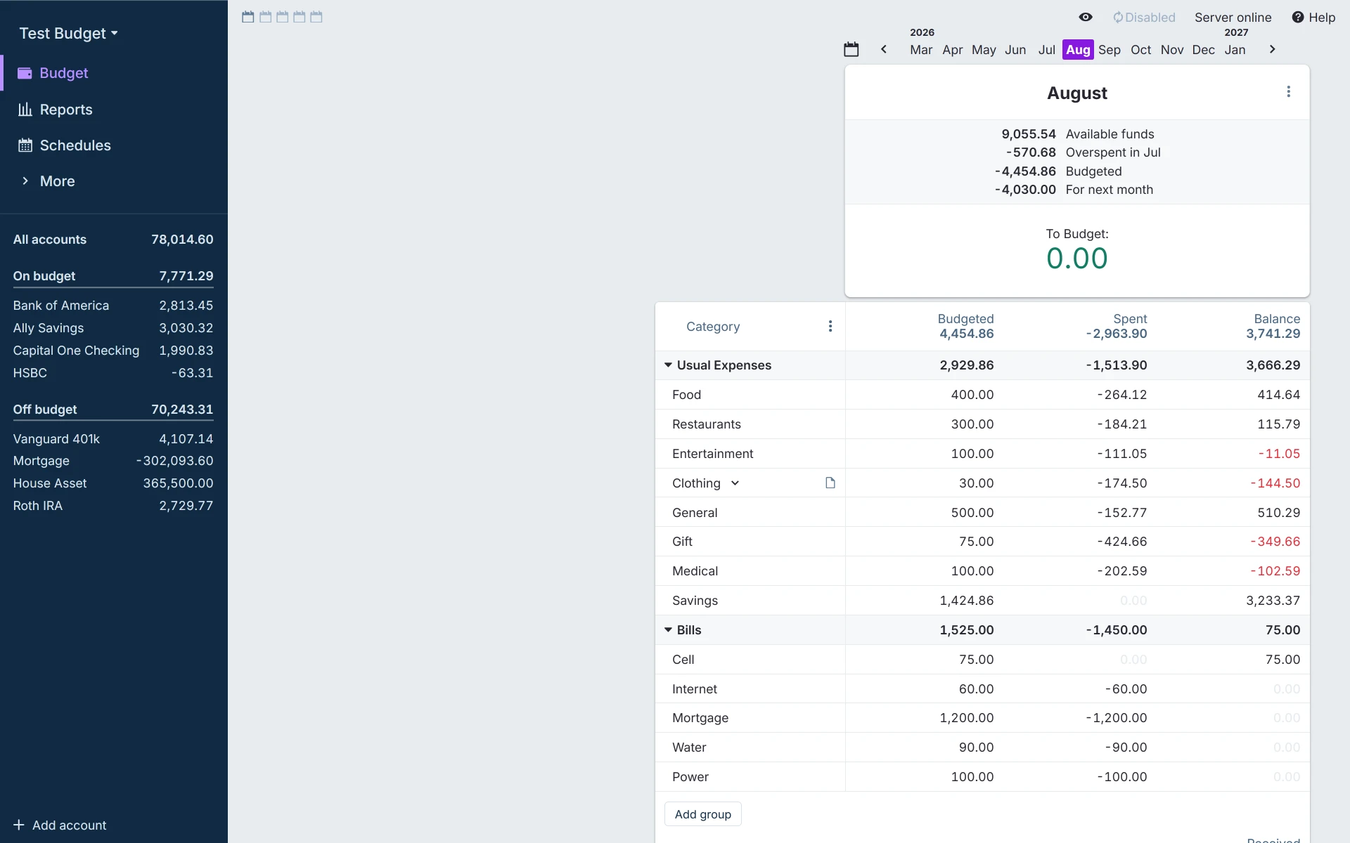Edit Food budgeted amount 400.00
This screenshot has width=1350, height=843.
click(972, 395)
